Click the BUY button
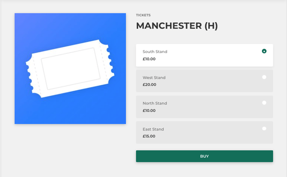 coord(204,156)
